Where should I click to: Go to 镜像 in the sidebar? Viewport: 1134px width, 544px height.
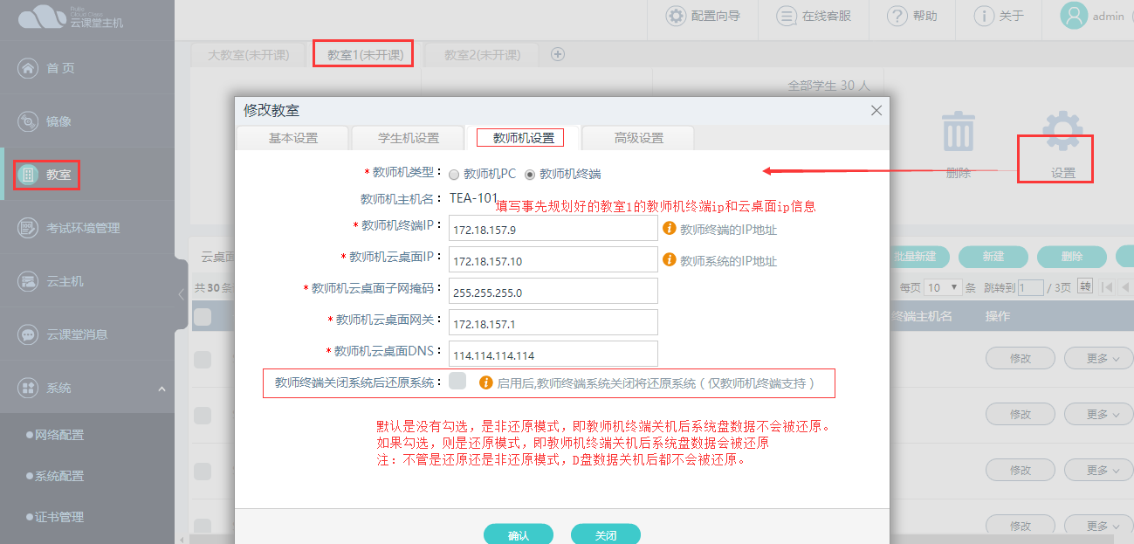(x=58, y=121)
